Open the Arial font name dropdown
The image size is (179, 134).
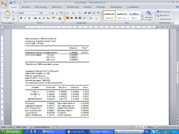point(38,13)
